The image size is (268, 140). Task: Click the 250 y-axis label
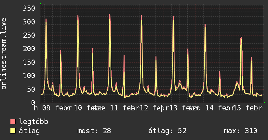tap(29, 35)
